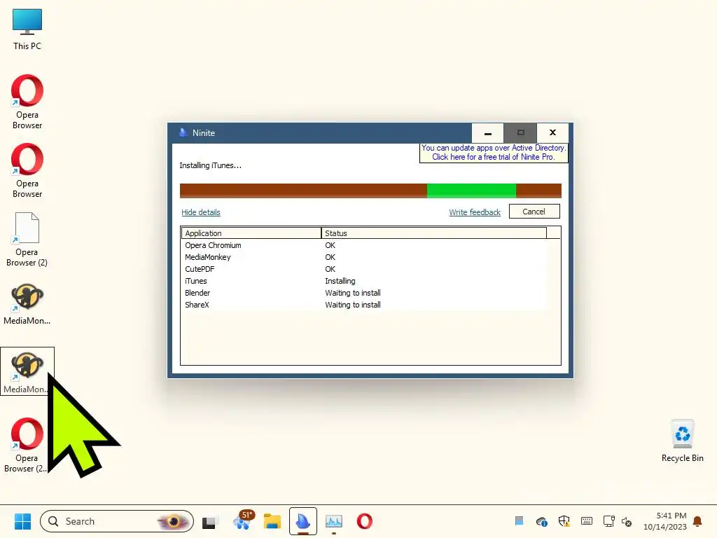Click the search highlight image in the search box
The image size is (717, 538).
click(173, 521)
